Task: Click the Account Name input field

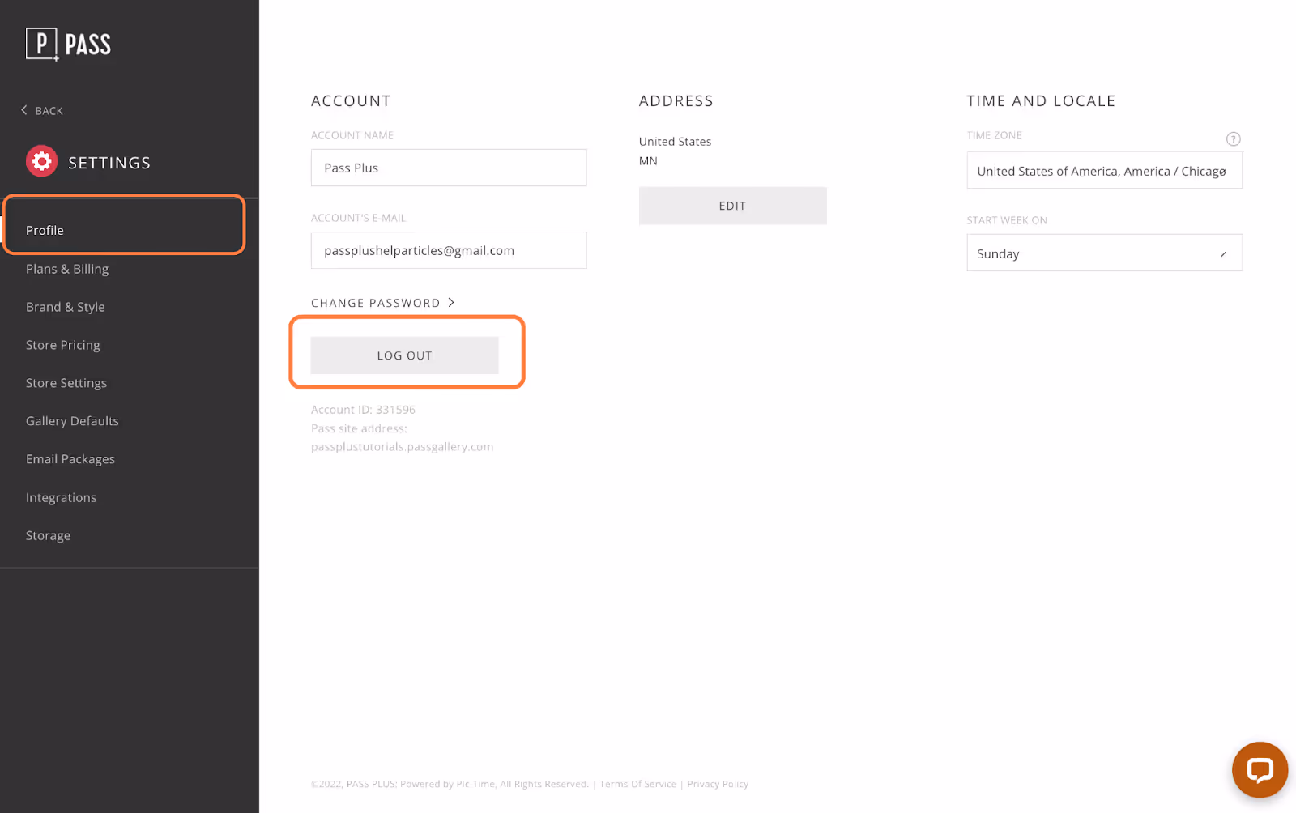Action: [x=449, y=168]
